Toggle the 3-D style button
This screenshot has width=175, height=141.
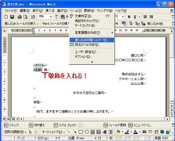(168, 132)
